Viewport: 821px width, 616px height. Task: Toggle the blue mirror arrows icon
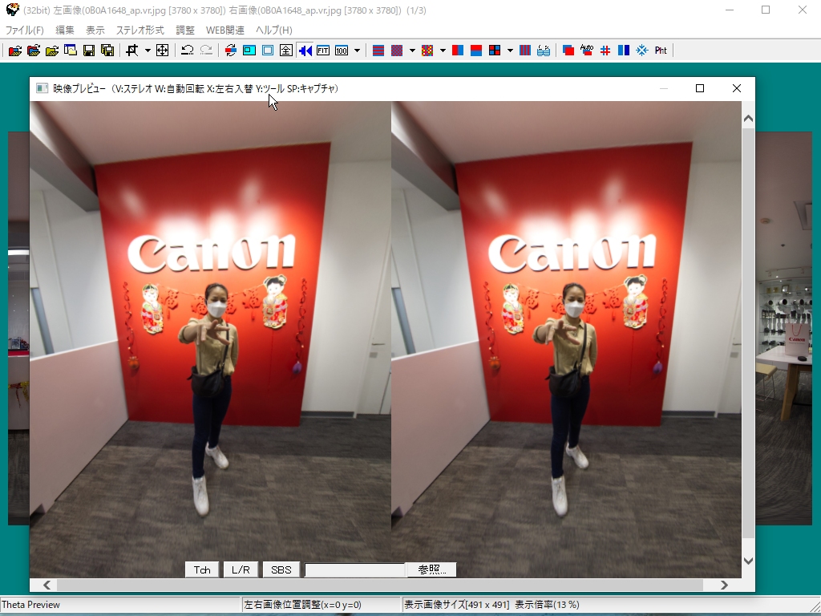tap(305, 51)
